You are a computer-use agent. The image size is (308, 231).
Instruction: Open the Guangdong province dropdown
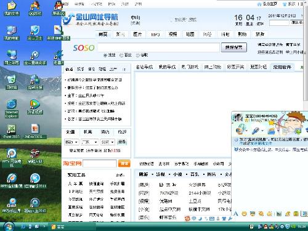click(x=89, y=142)
